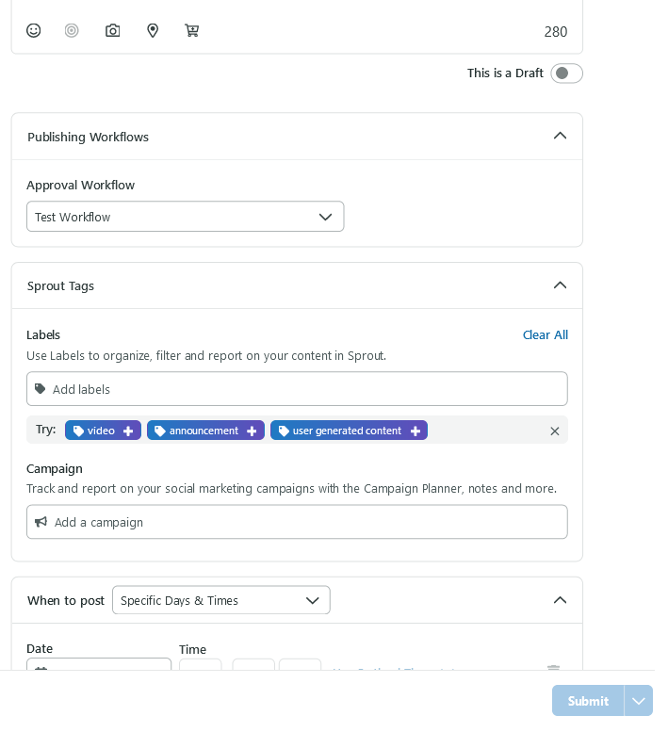
Task: Open the Submit options arrow menu
Action: [x=639, y=701]
